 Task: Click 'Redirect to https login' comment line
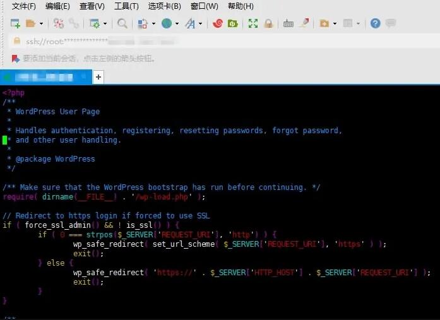[106, 216]
